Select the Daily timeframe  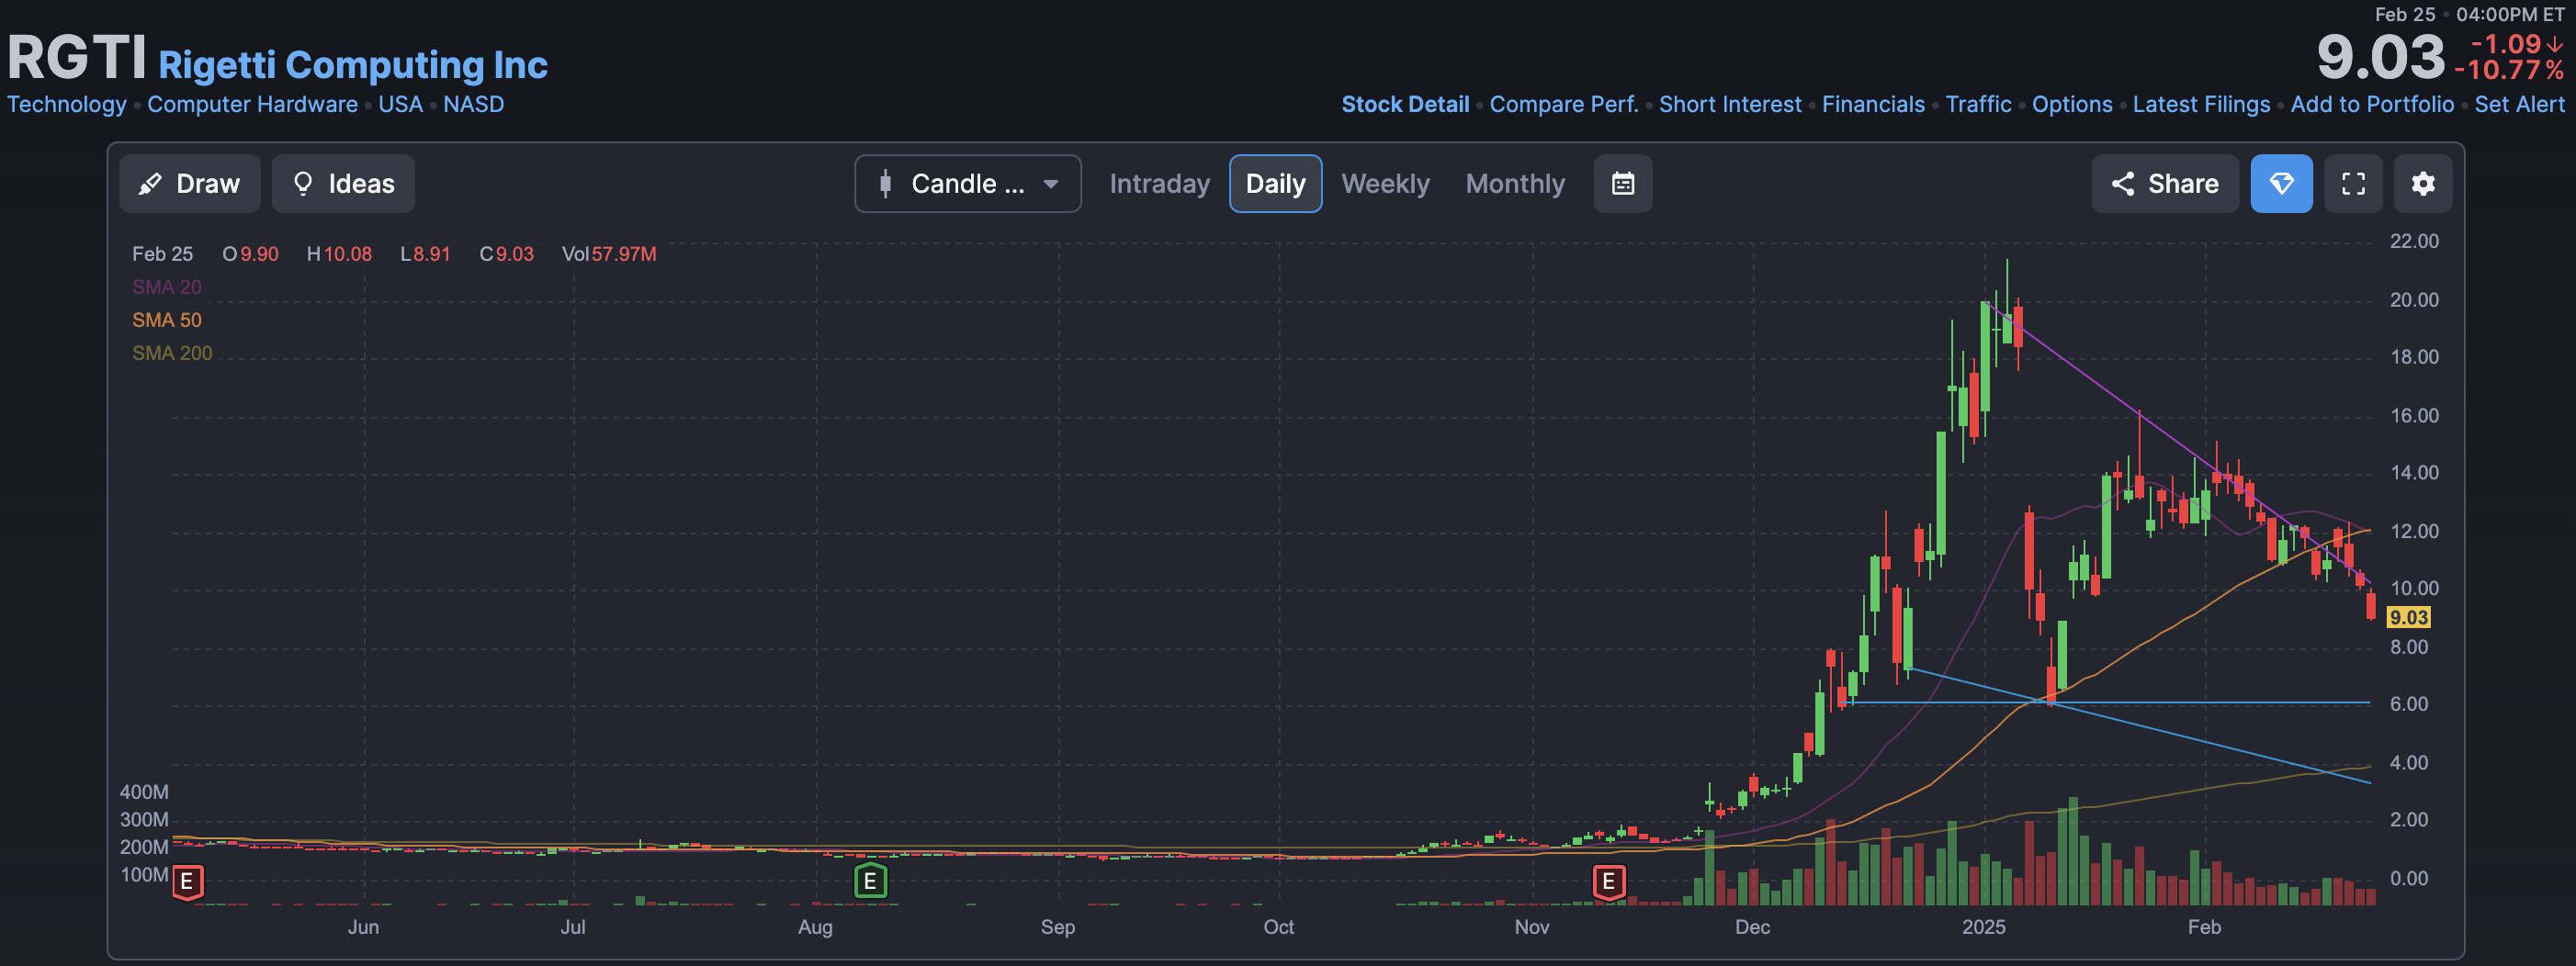[x=1275, y=184]
